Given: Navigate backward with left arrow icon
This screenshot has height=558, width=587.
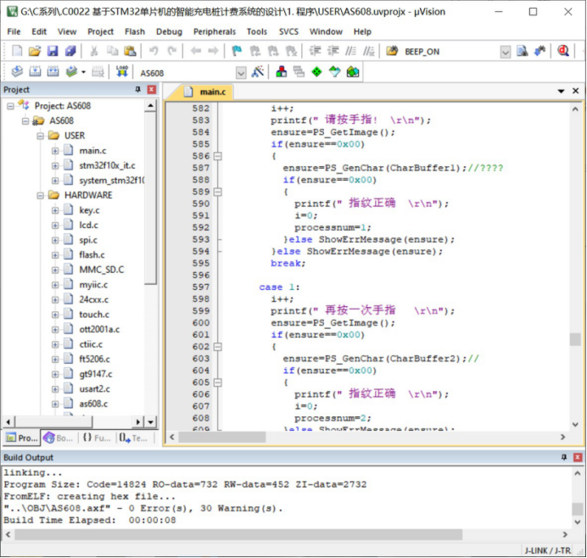Looking at the screenshot, I should [196, 51].
